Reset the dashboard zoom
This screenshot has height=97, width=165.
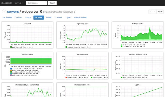click(160, 12)
